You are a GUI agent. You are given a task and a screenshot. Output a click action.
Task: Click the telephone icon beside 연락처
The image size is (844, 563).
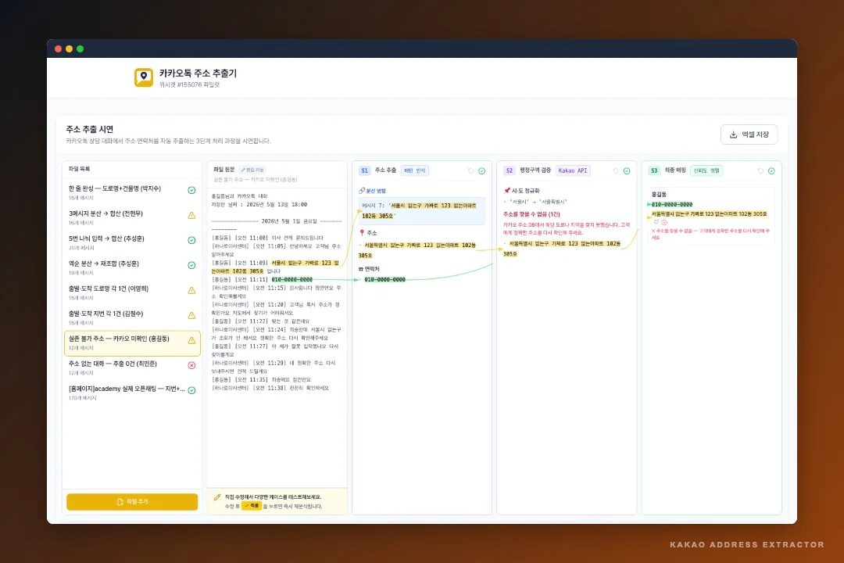click(360, 269)
